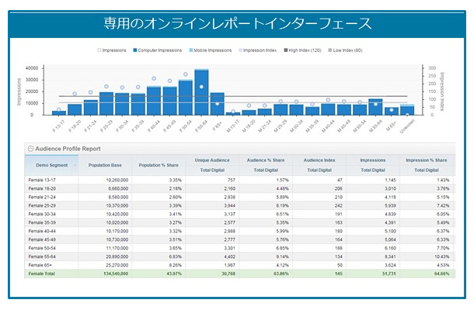Select the Female 18-20 row label

[42, 188]
